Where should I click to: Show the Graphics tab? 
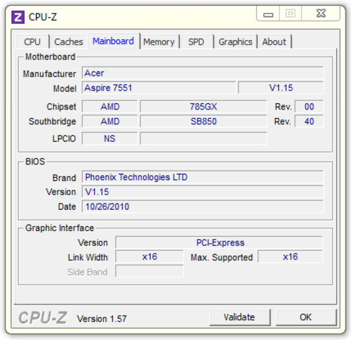(x=236, y=42)
